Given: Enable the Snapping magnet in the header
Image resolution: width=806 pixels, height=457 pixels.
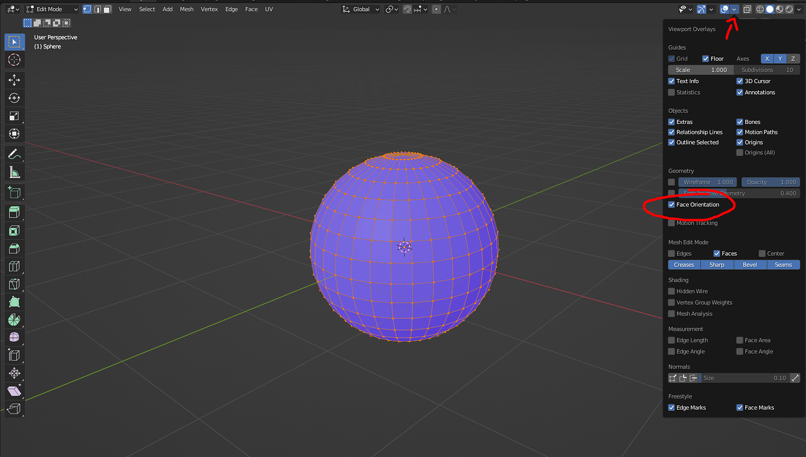Looking at the screenshot, I should (407, 9).
